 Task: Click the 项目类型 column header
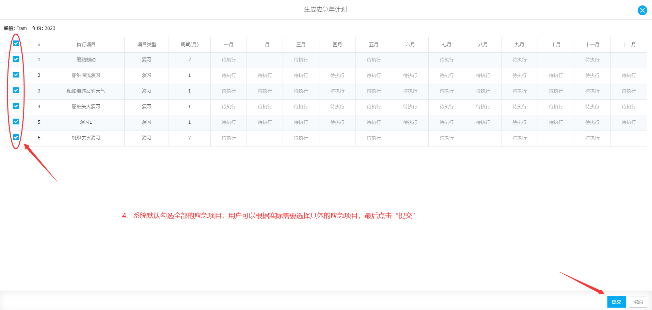tap(147, 45)
